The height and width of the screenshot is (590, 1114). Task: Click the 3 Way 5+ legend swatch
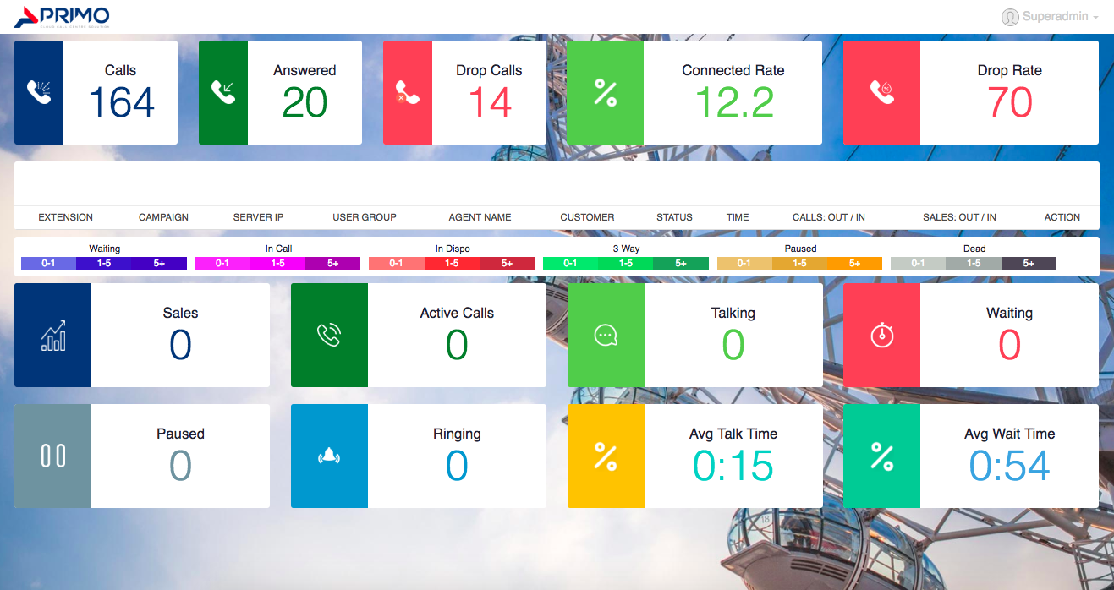[681, 263]
